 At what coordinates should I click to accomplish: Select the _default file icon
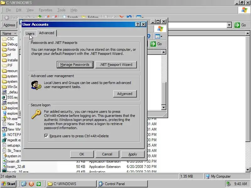4,92
